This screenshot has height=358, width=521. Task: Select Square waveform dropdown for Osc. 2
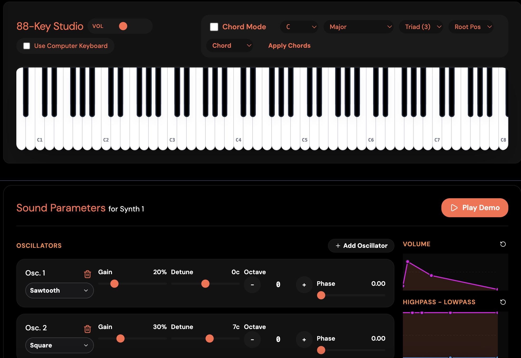(x=59, y=345)
